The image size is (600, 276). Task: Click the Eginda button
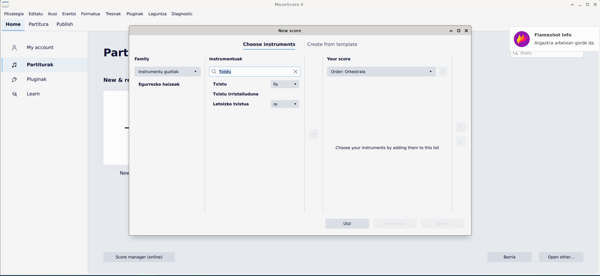click(443, 224)
